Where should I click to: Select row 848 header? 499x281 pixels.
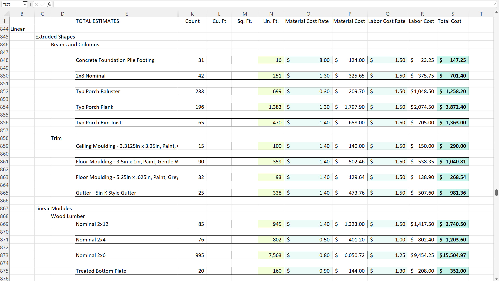tap(4, 60)
